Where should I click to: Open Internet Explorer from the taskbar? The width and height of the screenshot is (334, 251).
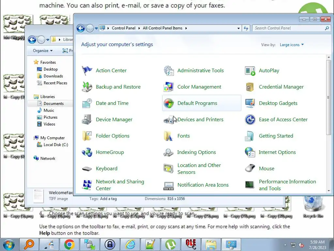(130, 244)
